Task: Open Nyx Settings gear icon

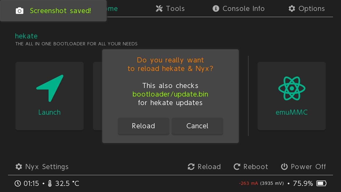Action: point(19,167)
